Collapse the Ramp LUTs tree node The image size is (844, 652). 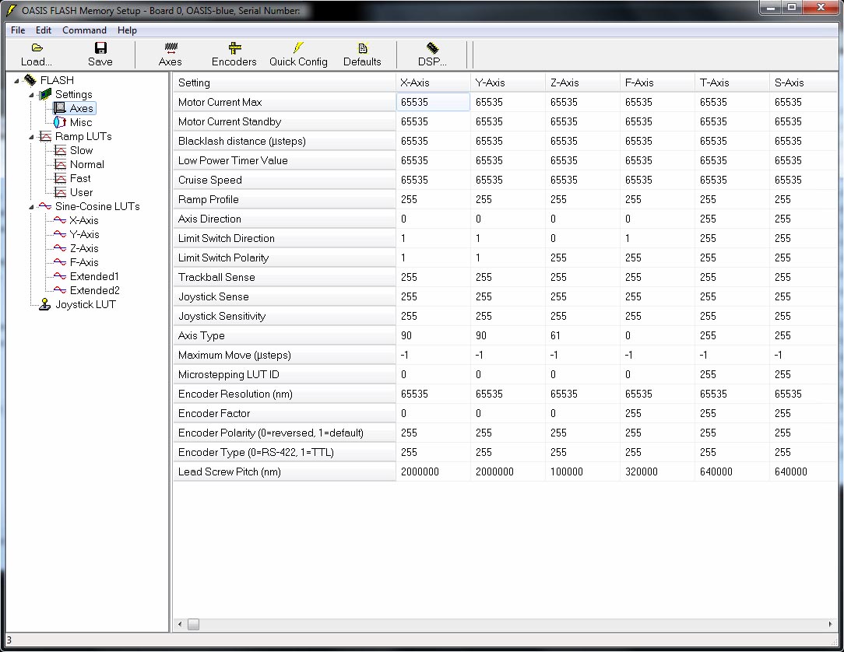31,137
